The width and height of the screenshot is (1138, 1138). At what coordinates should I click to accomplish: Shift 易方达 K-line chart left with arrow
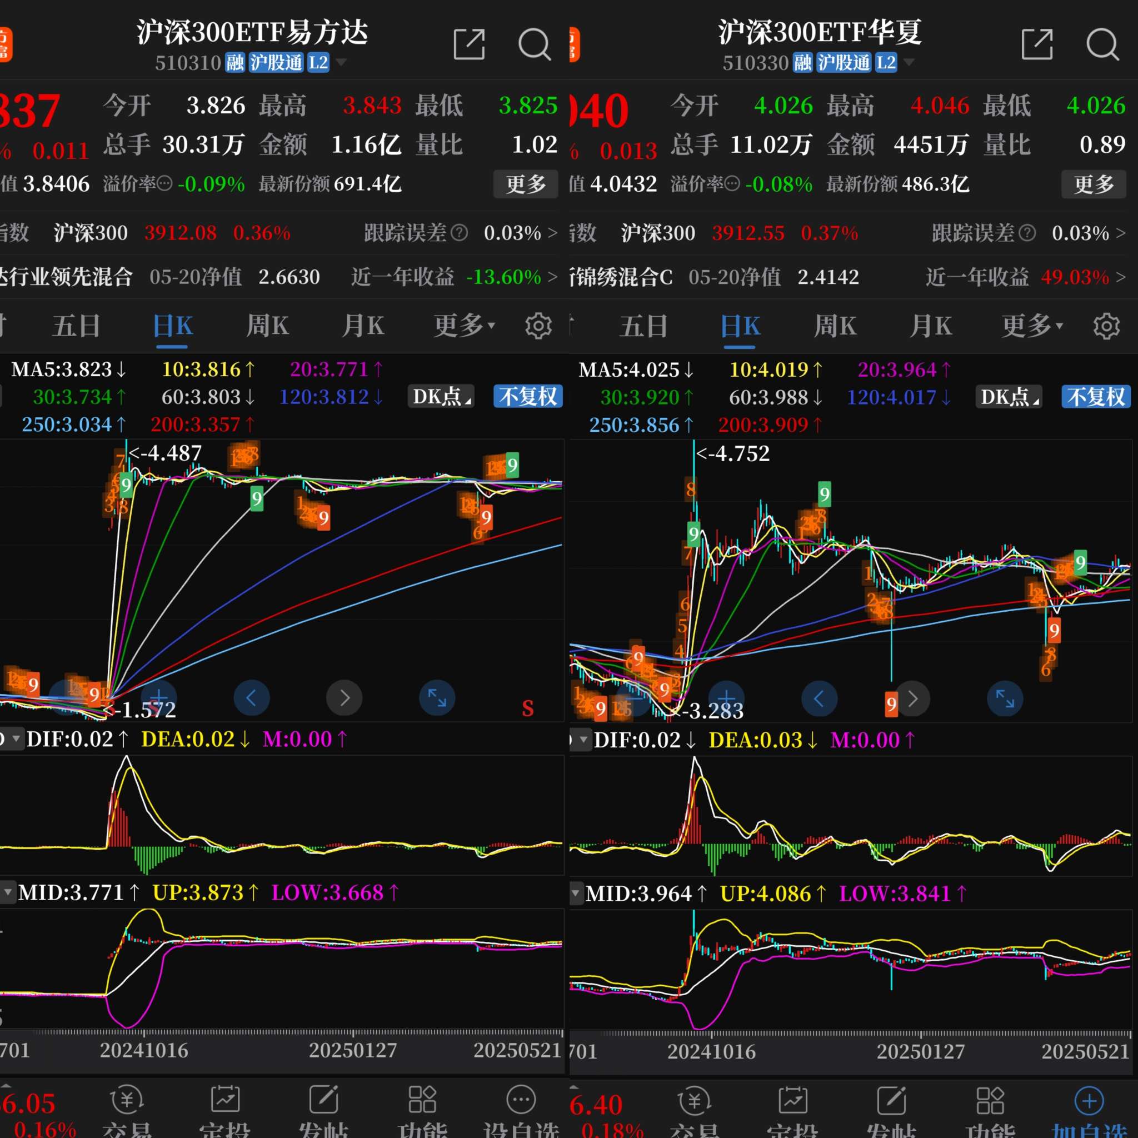[x=252, y=698]
